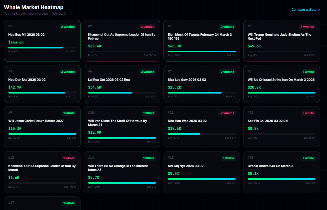
Task: Click the Whale Market Heatmap title
Action: (34, 7)
